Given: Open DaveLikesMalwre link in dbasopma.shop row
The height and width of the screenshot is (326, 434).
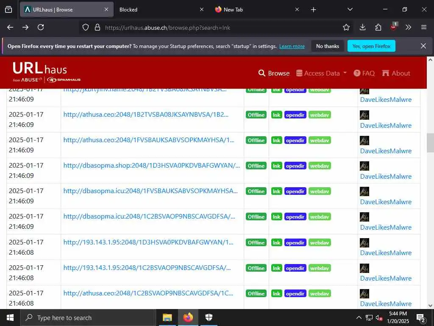Looking at the screenshot, I should pos(386,176).
